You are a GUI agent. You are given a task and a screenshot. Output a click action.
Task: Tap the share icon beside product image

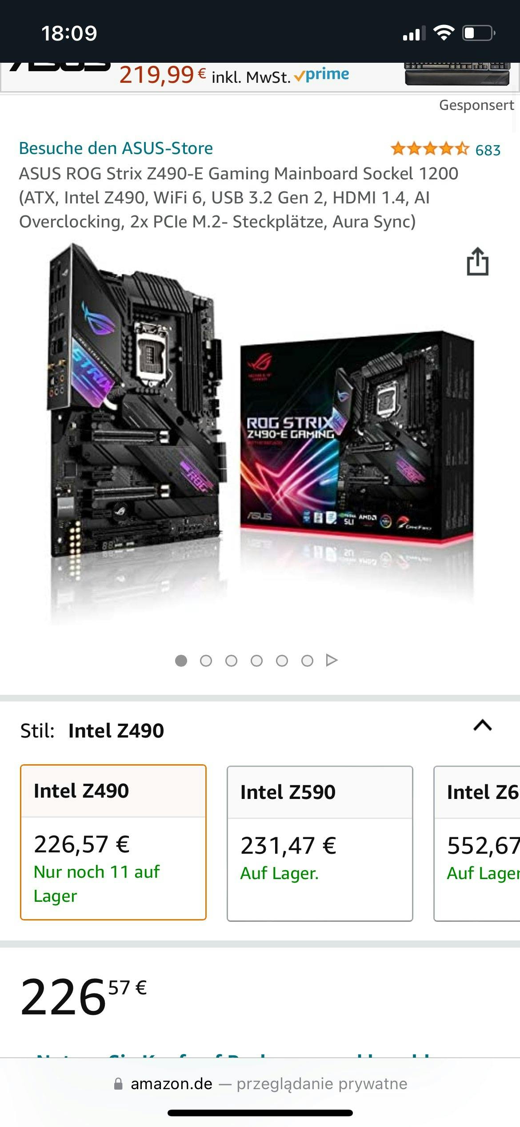tap(478, 261)
